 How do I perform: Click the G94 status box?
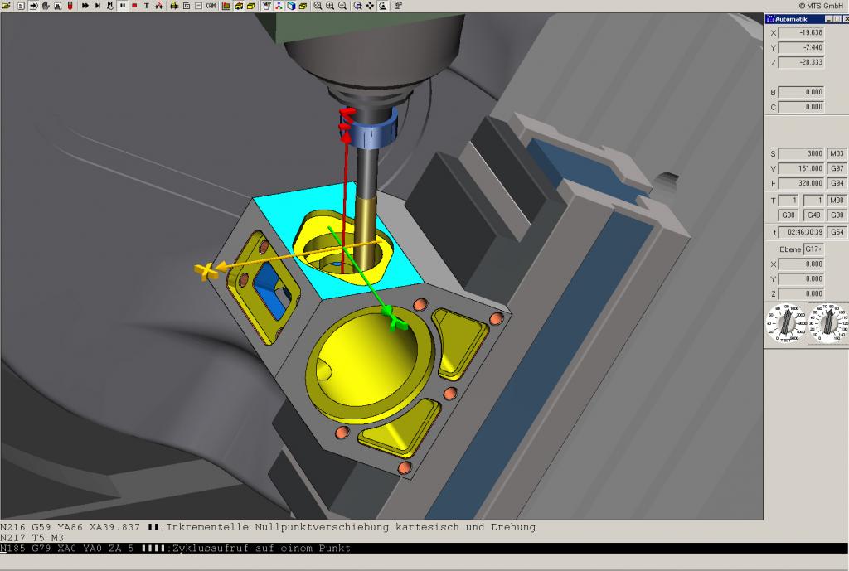click(837, 183)
